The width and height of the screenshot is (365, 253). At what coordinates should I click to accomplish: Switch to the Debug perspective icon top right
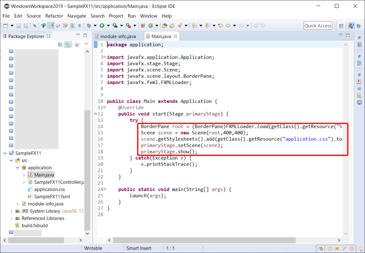coord(359,26)
